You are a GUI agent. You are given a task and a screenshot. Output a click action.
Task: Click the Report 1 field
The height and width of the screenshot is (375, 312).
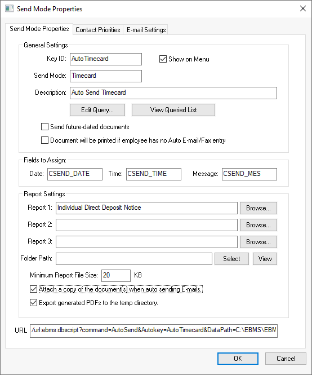[x=146, y=208]
